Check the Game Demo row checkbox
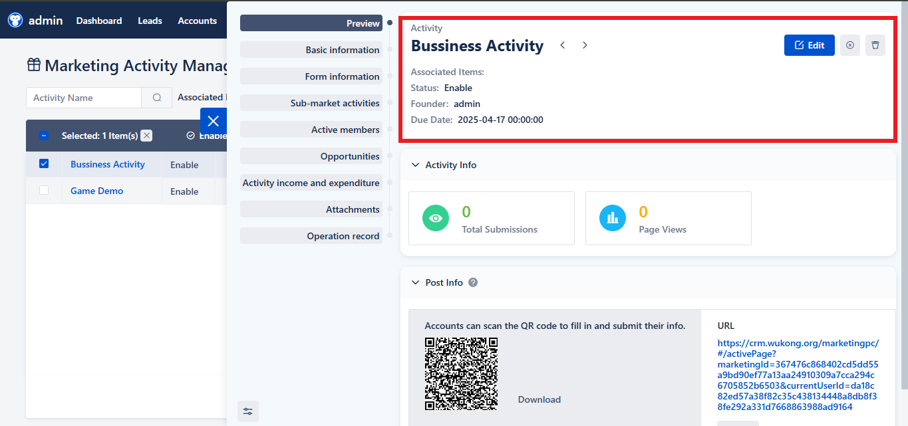Image resolution: width=908 pixels, height=426 pixels. tap(43, 190)
